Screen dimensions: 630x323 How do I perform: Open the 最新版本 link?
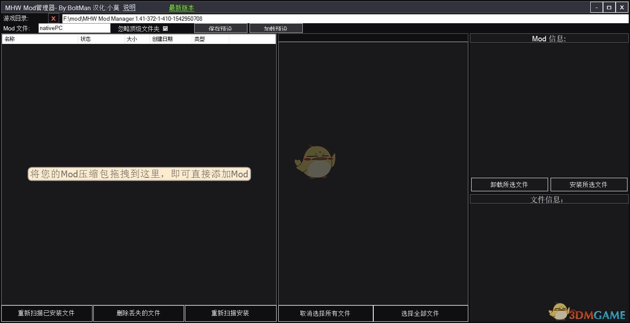point(181,7)
